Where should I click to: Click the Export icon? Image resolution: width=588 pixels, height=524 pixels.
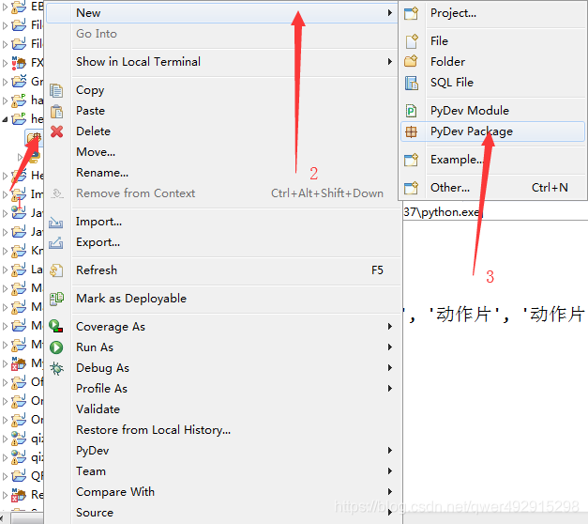56,242
